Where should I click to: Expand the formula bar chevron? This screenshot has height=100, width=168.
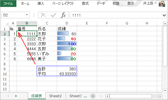[164, 15]
